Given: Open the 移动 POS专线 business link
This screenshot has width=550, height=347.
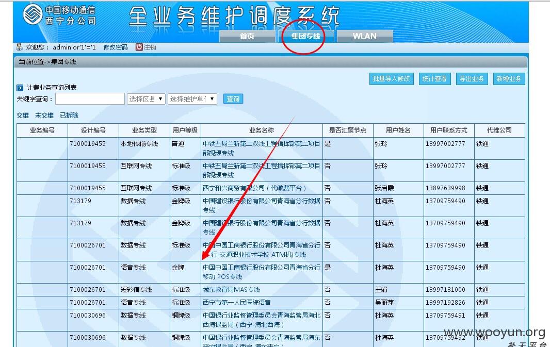Looking at the screenshot, I should 261,272.
